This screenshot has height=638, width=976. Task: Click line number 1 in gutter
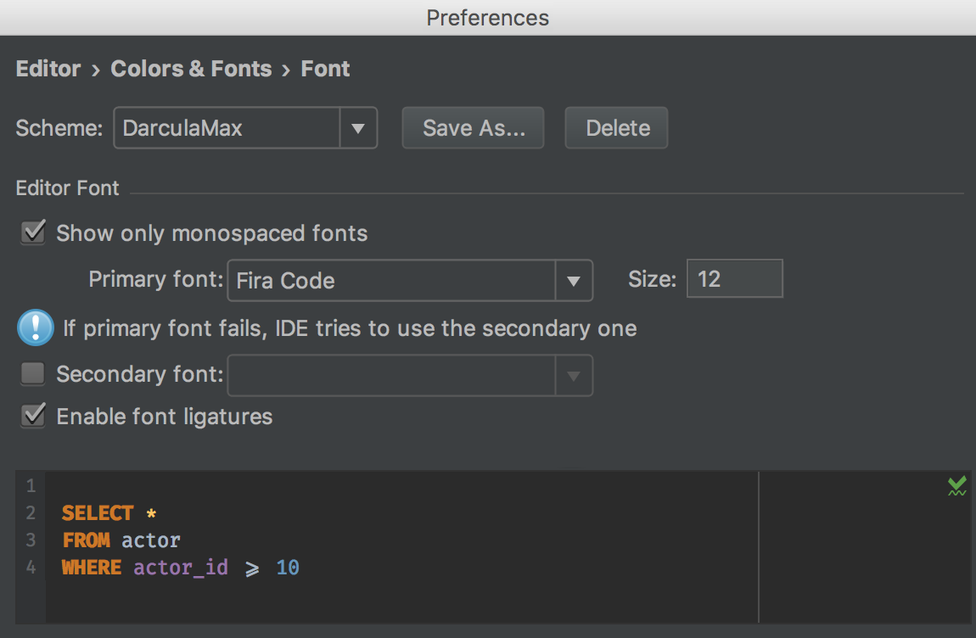point(31,485)
